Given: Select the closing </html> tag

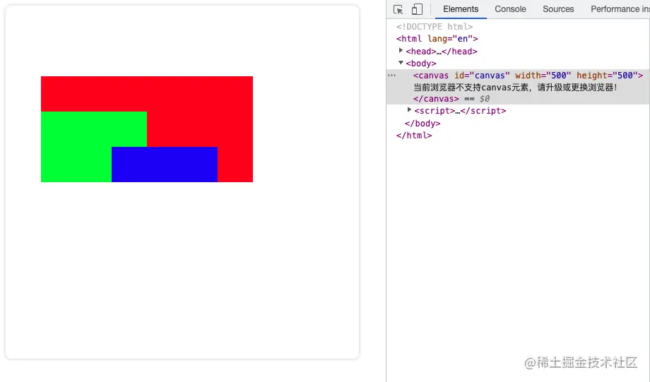Looking at the screenshot, I should pyautogui.click(x=414, y=136).
